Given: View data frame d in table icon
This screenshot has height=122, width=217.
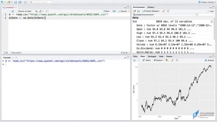Looking at the screenshot, I should [212, 21].
